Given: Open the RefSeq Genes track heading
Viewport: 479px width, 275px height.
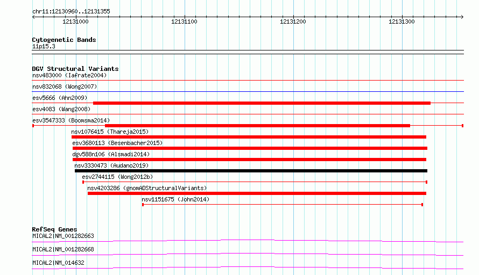Looking at the screenshot, I should pyautogui.click(x=54, y=229).
